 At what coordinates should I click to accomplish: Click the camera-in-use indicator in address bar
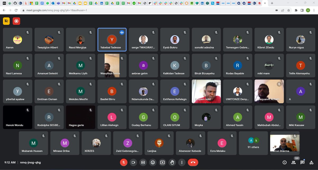click(x=277, y=10)
